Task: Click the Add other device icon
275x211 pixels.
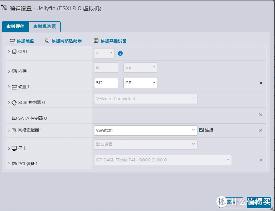Action: pyautogui.click(x=96, y=41)
